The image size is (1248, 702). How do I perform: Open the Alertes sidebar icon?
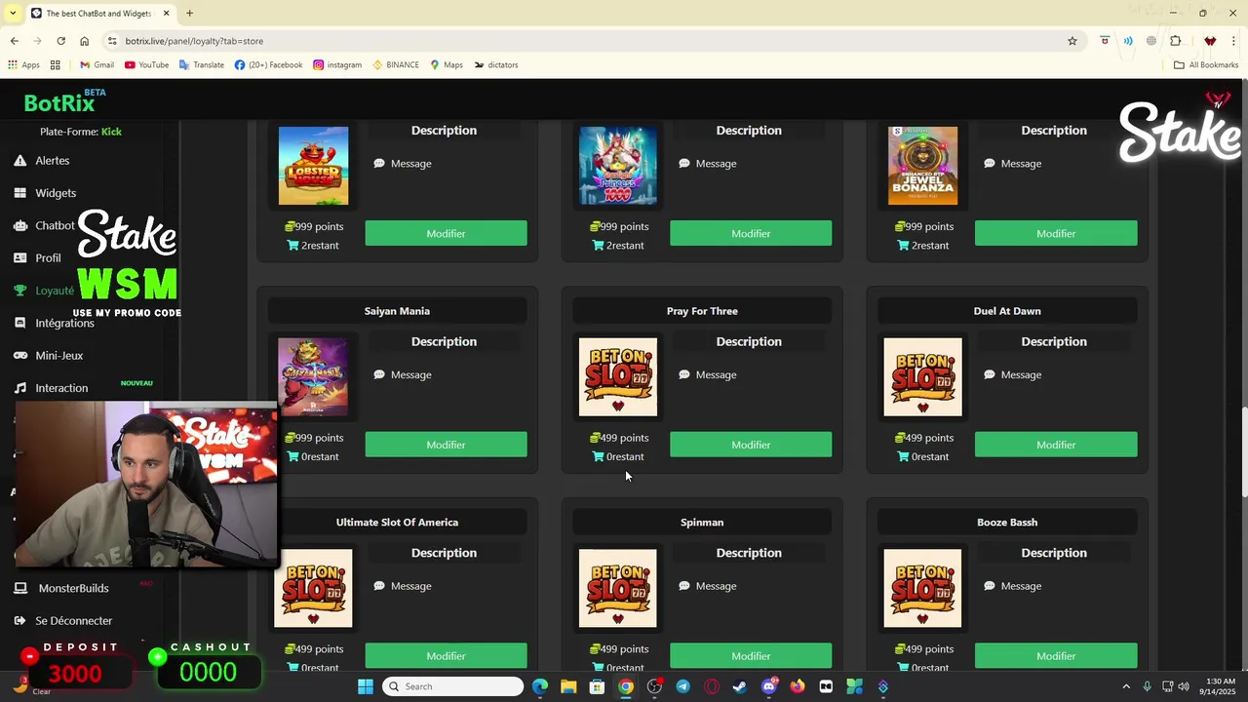(19, 161)
